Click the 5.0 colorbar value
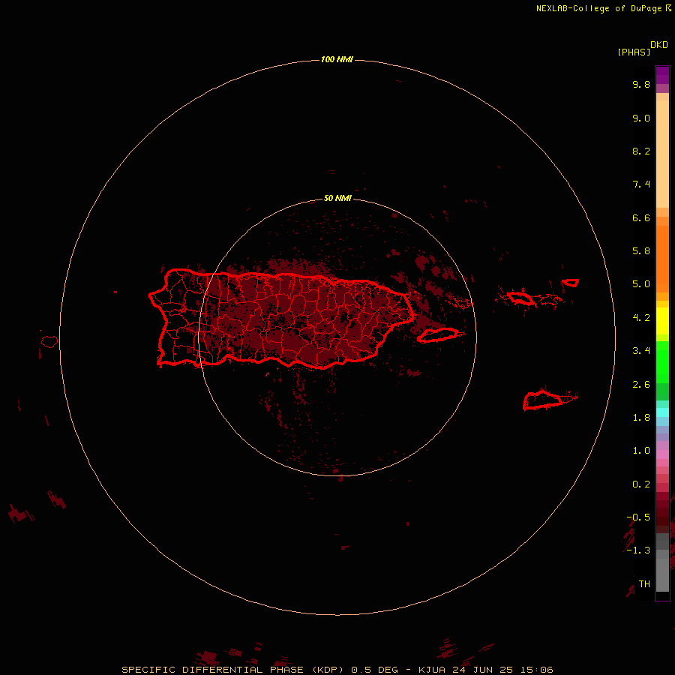 641,284
